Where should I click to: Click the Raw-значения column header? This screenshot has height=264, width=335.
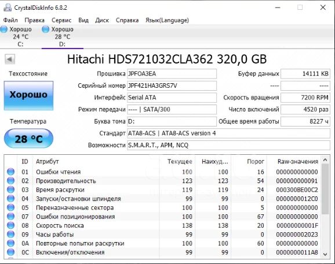297,162
